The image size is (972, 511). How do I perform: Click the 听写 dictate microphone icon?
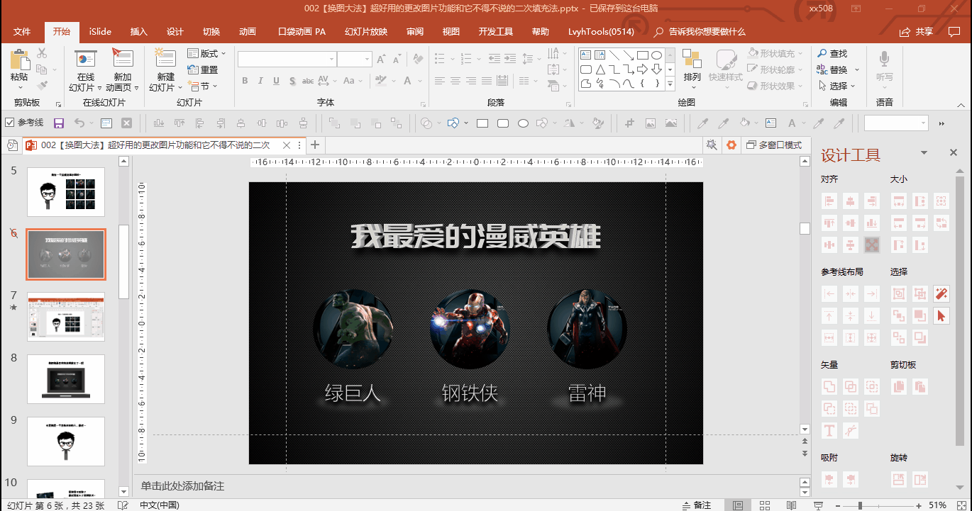(x=885, y=59)
